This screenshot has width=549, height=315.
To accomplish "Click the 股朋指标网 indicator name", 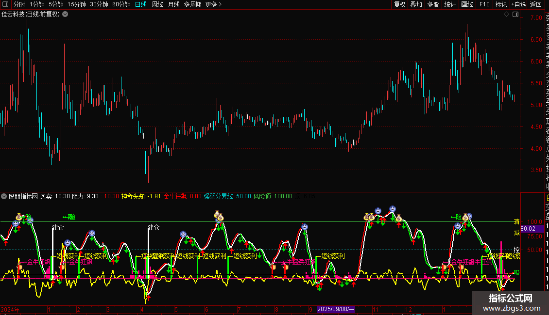I will [23, 196].
